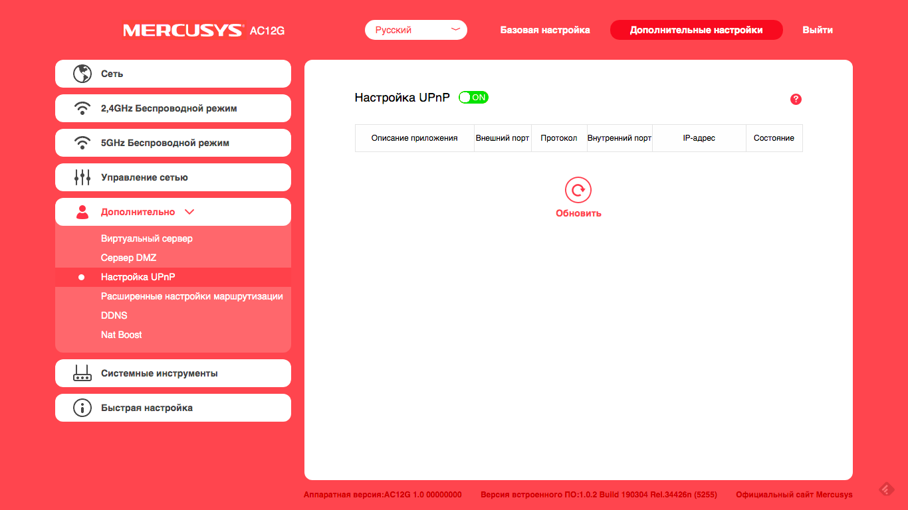Viewport: 908px width, 510px height.
Task: Open the Nat Boost submenu item
Action: pos(122,335)
